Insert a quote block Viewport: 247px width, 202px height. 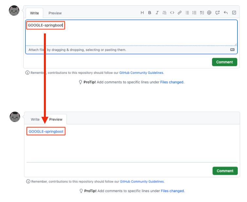164,12
